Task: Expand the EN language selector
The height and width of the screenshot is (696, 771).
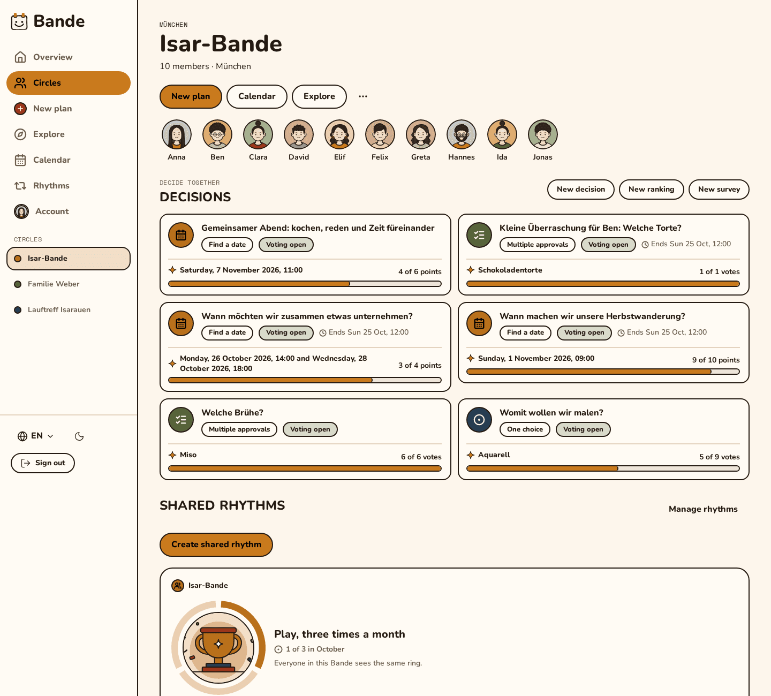Action: (36, 436)
